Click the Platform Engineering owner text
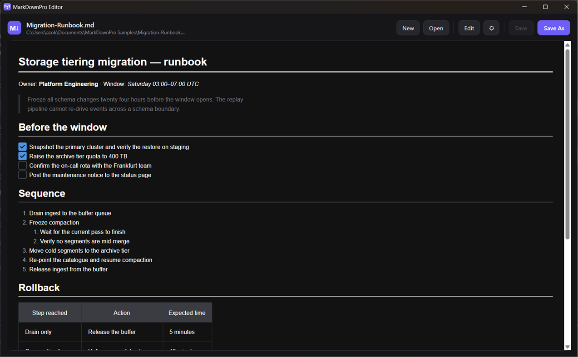 click(x=69, y=84)
